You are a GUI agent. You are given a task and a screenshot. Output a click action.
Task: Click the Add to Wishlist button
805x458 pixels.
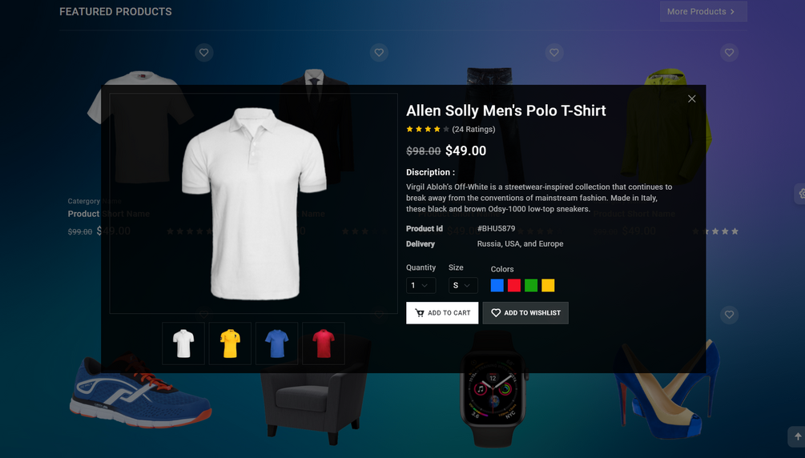(525, 313)
